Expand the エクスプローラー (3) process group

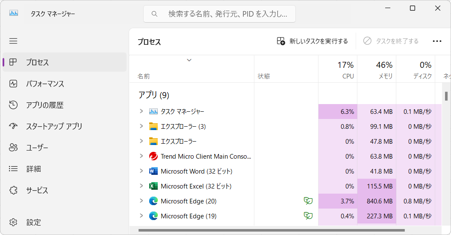141,126
